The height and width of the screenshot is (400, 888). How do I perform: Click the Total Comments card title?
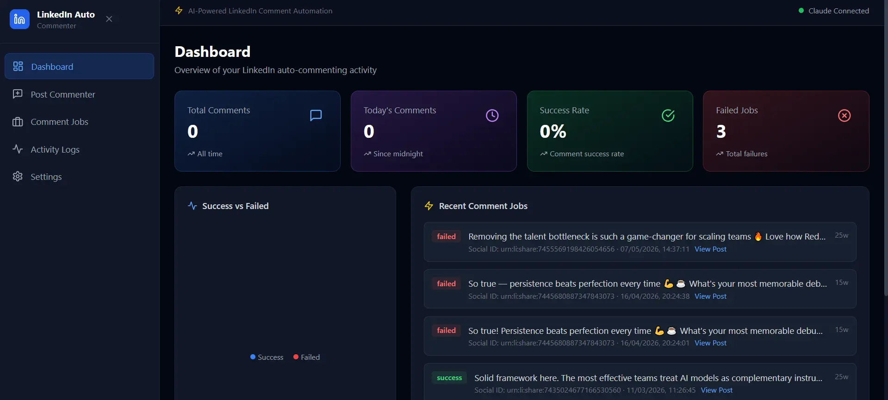pos(218,110)
